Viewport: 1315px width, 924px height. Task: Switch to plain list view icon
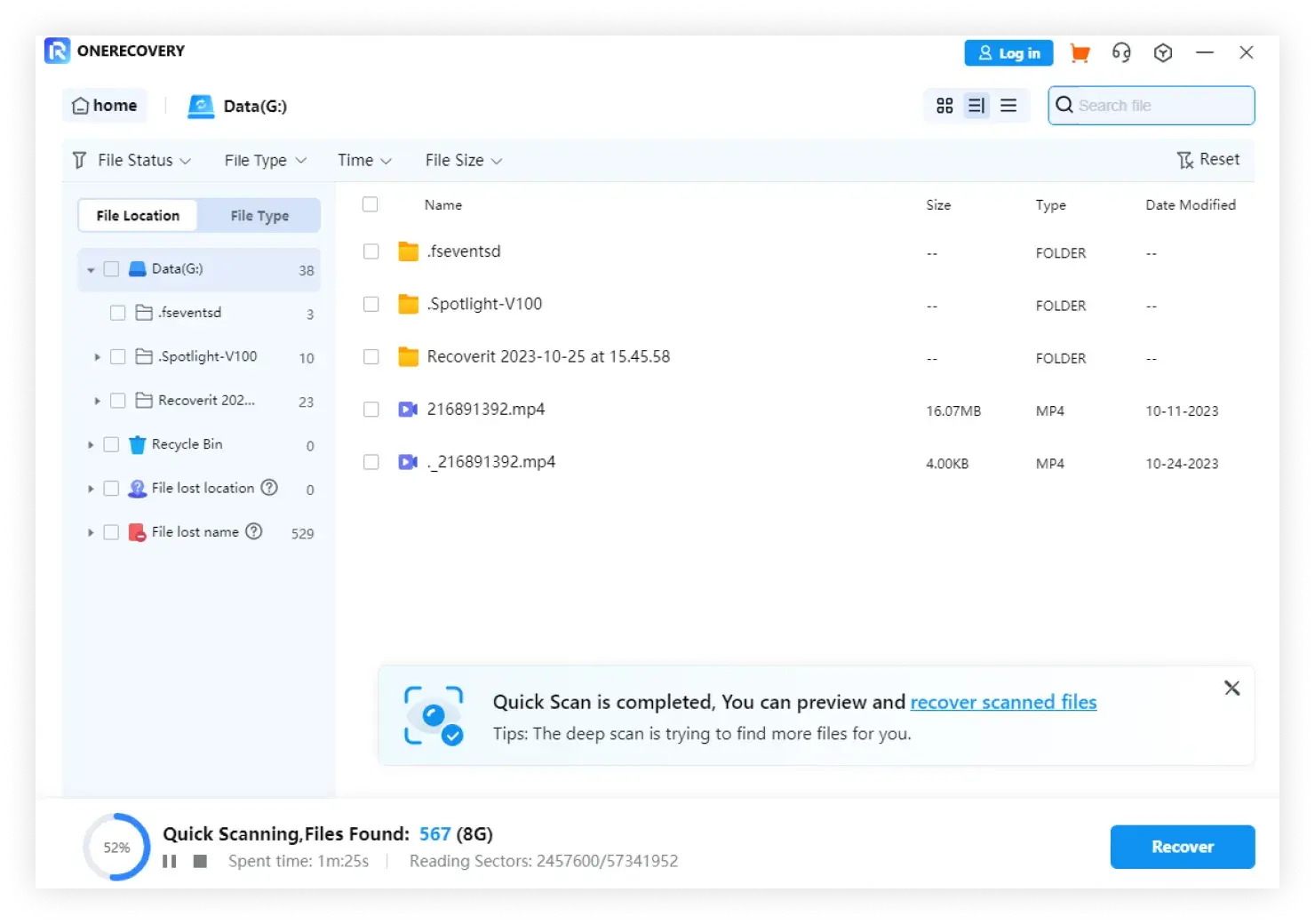click(1008, 106)
